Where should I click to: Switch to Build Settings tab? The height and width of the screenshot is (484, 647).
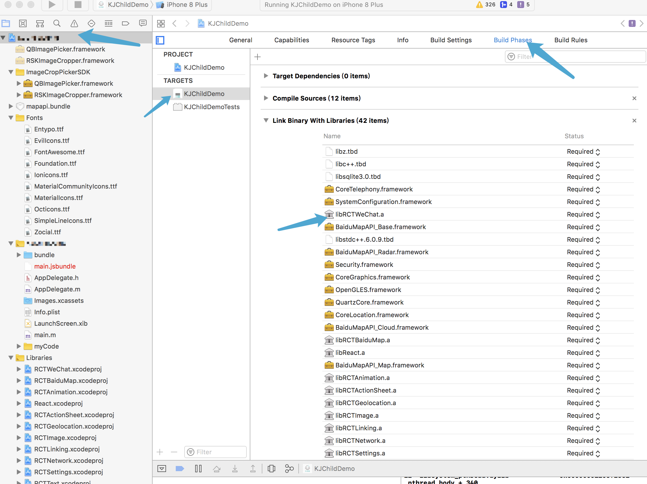(x=451, y=40)
